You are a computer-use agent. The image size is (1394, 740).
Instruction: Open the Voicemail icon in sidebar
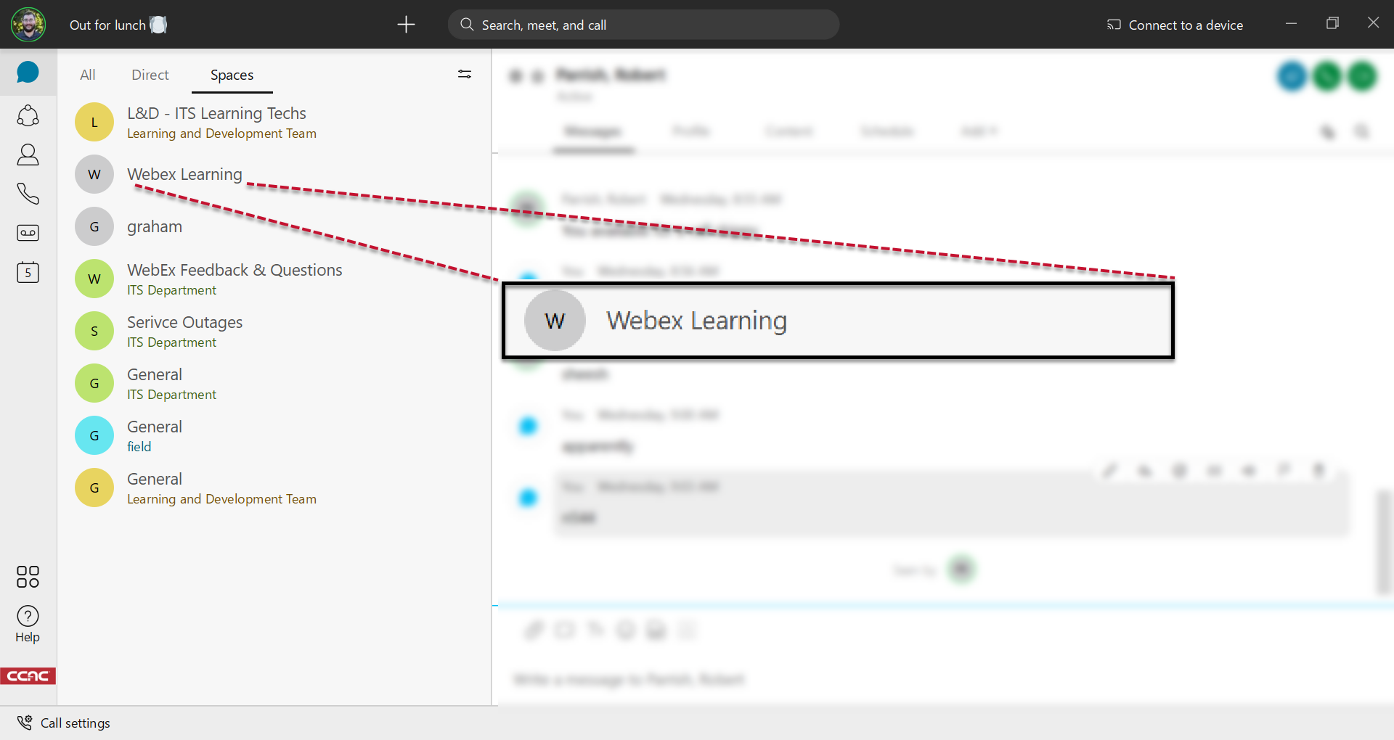pos(28,233)
